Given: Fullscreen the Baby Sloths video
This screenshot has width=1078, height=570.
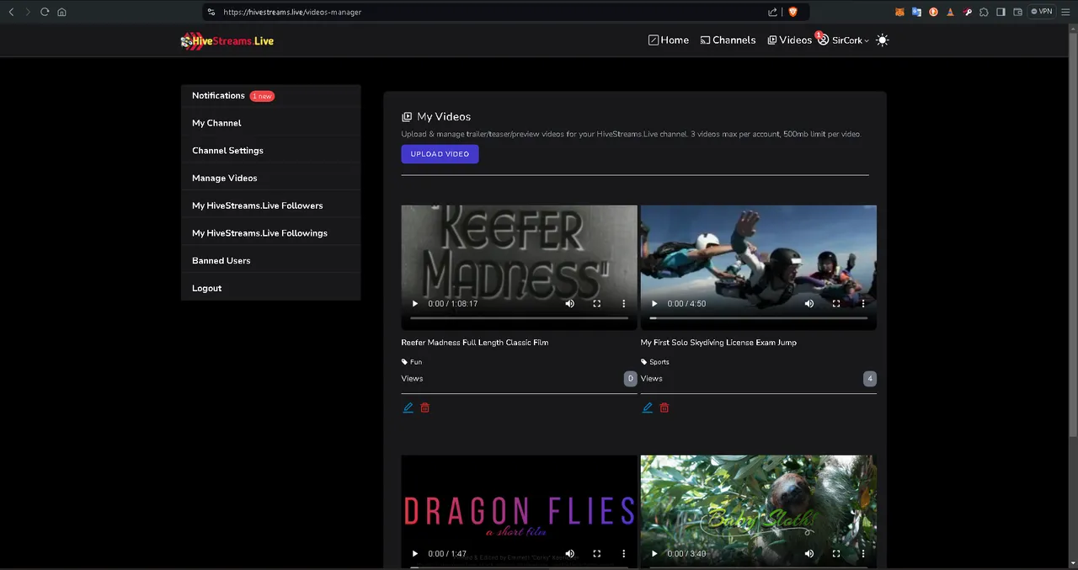Looking at the screenshot, I should 836,554.
